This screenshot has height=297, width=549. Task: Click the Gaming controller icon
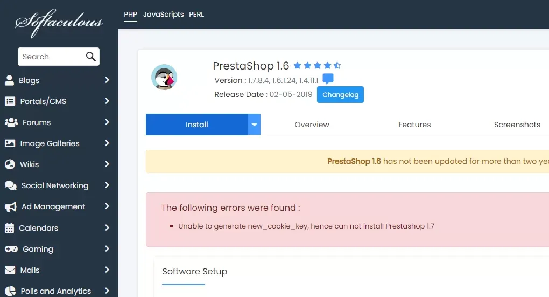coord(11,249)
